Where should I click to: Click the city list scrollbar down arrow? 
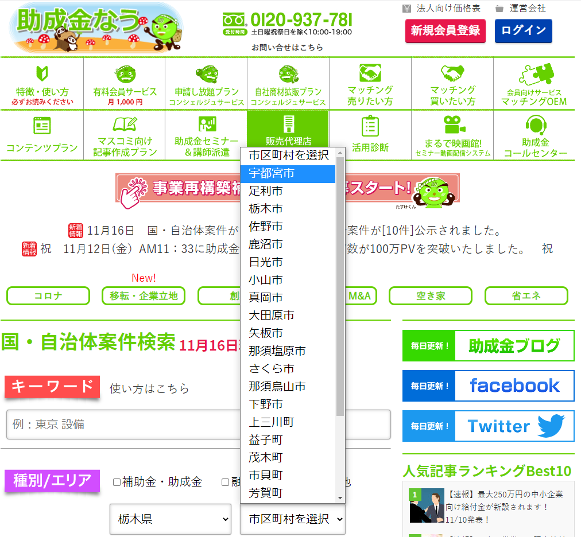point(340,497)
